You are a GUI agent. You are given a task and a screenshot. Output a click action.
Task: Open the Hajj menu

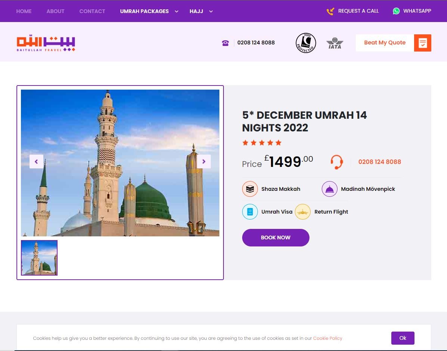click(x=196, y=12)
